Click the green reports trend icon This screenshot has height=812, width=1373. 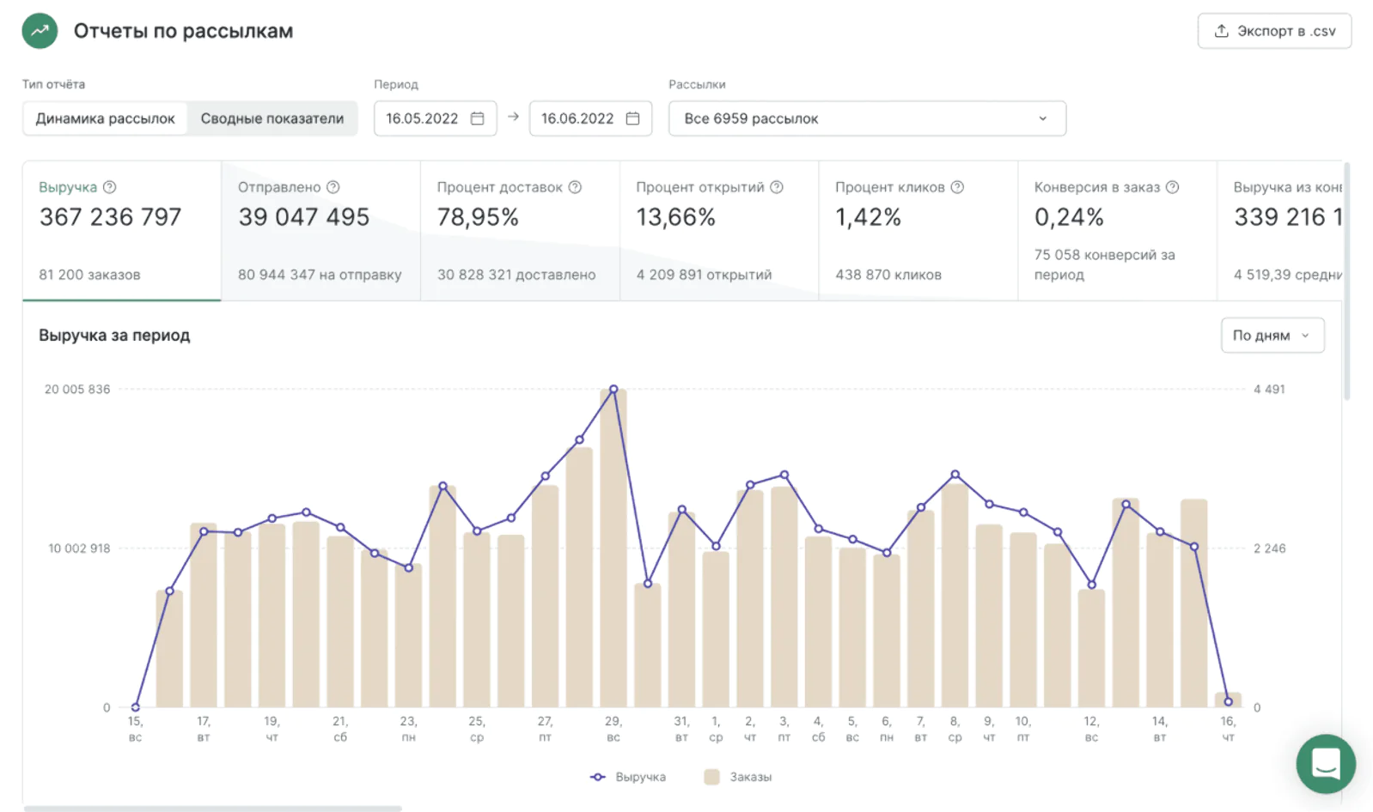(x=40, y=31)
